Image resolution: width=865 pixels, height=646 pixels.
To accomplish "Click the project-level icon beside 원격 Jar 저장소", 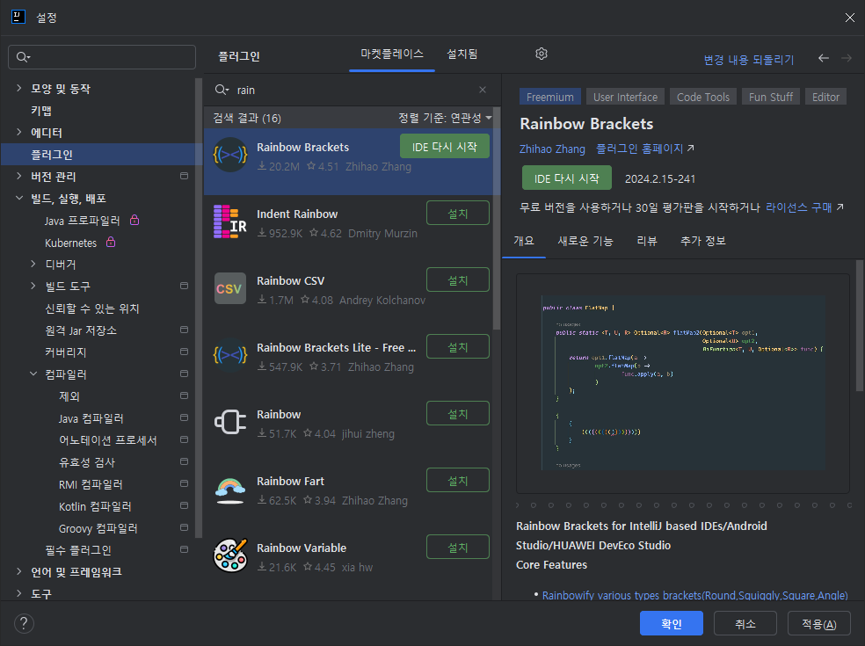I will [x=185, y=330].
